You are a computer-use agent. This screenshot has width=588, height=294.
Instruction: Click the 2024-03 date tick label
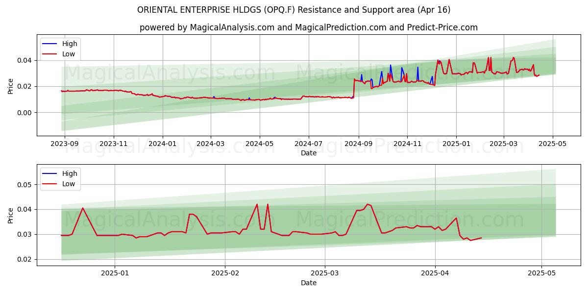tap(211, 144)
